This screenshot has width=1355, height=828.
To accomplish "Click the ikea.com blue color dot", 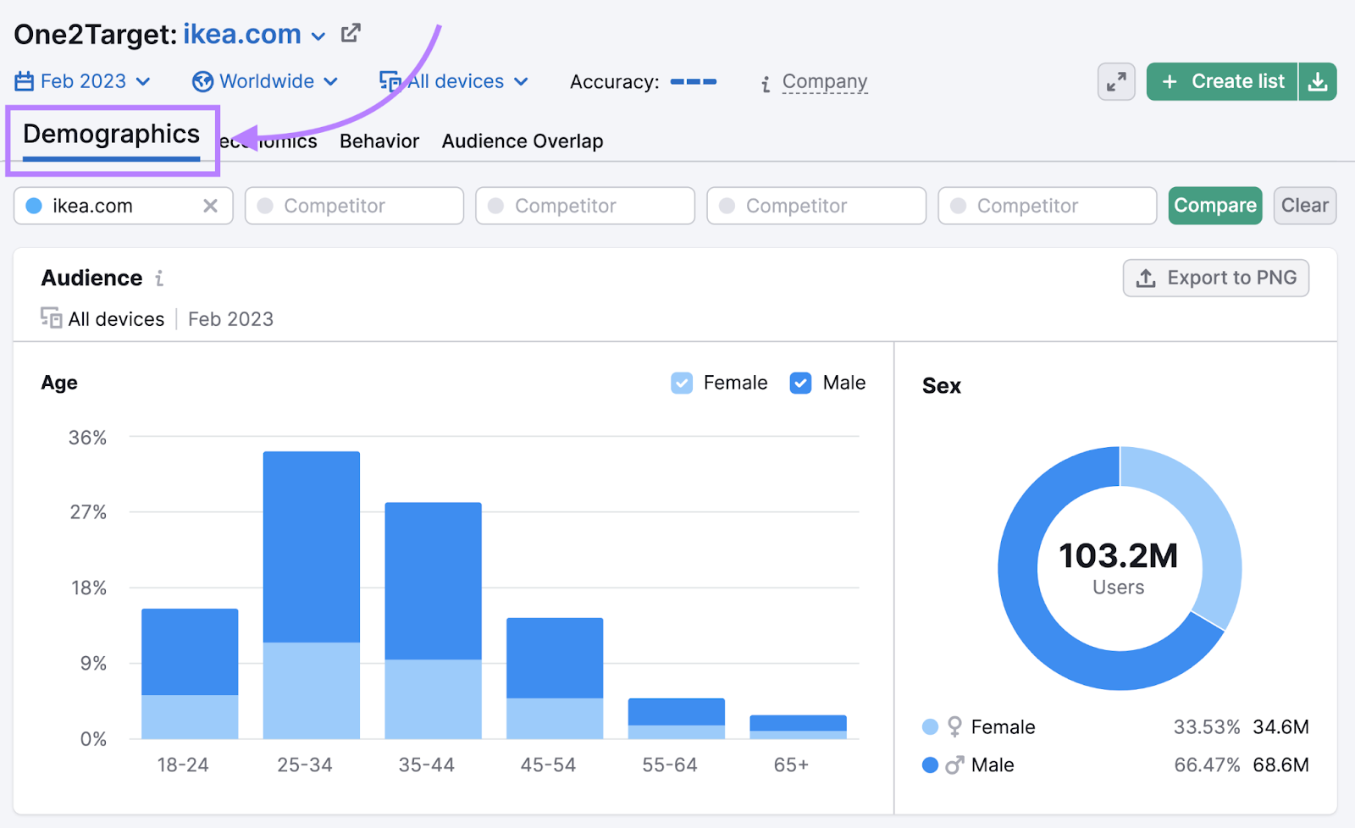I will [34, 206].
